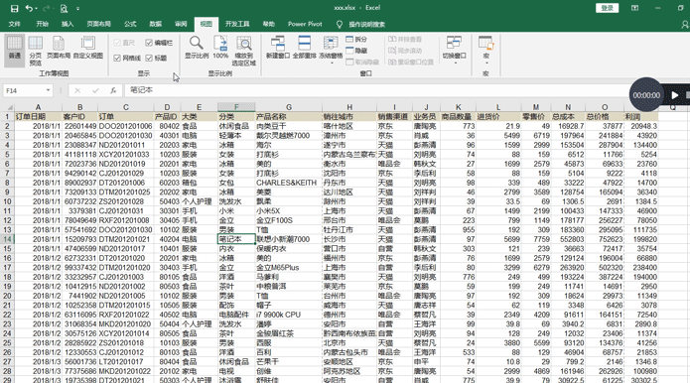Click the fx insert function icon

[x=113, y=90]
